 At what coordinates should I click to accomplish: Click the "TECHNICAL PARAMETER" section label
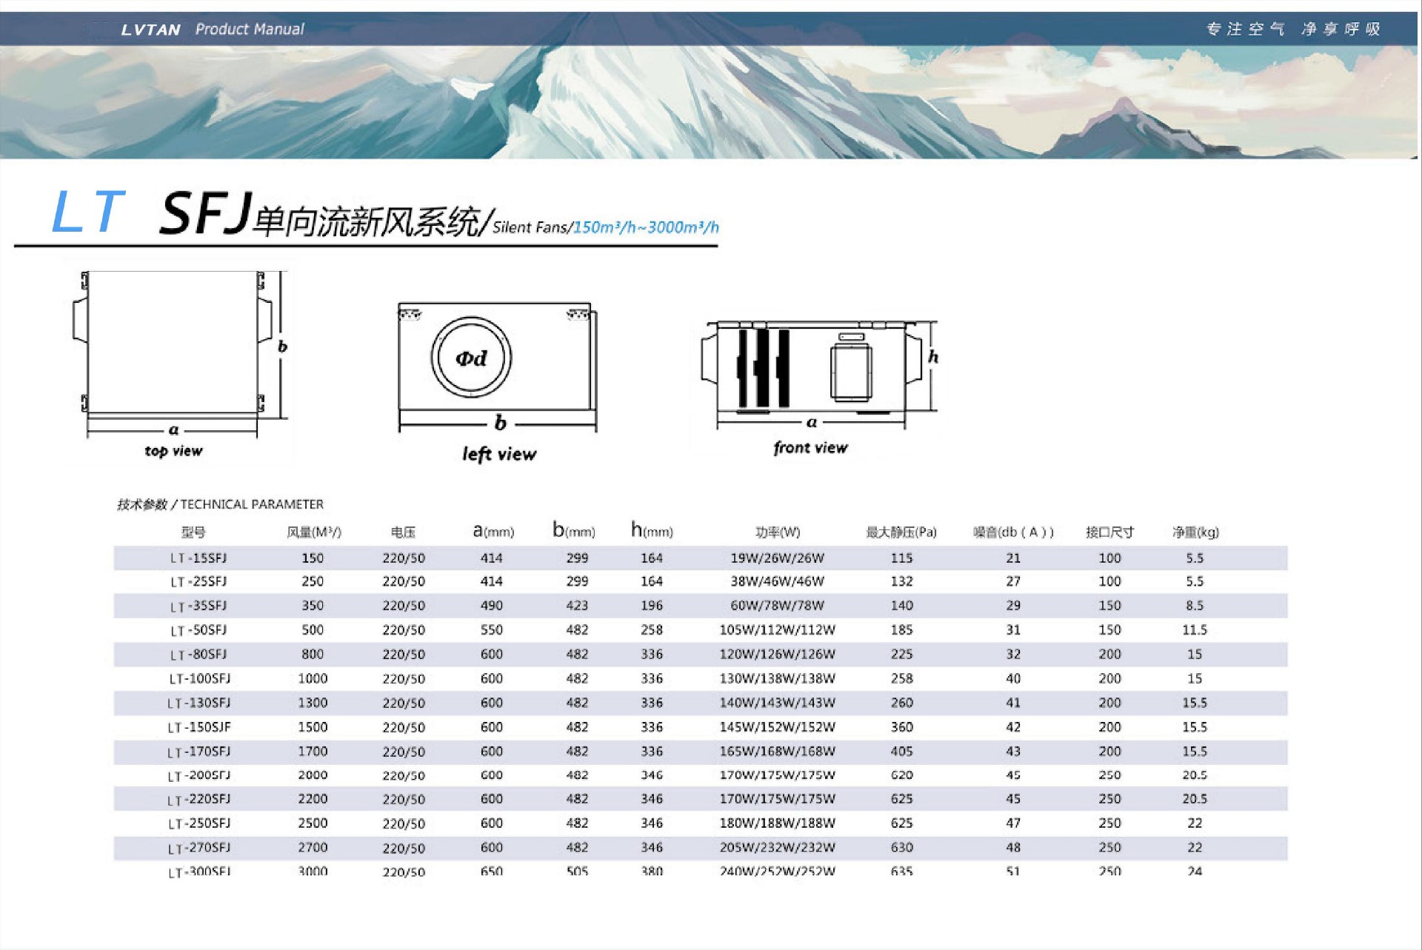point(252,504)
